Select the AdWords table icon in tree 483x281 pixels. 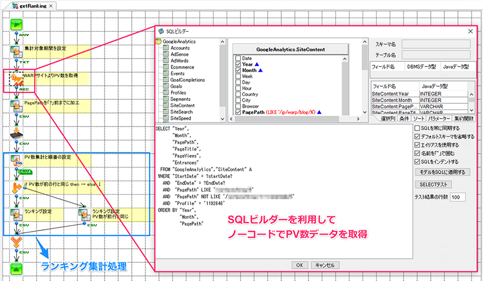click(166, 61)
